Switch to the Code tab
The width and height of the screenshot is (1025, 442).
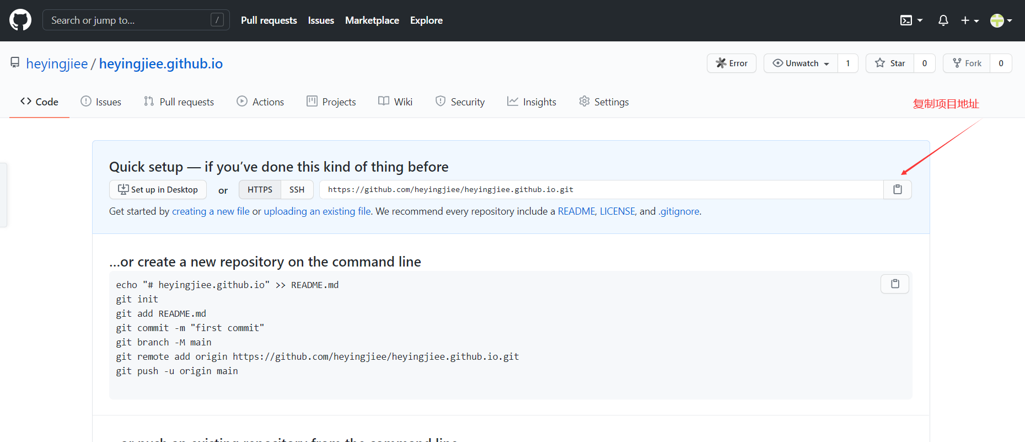click(39, 102)
